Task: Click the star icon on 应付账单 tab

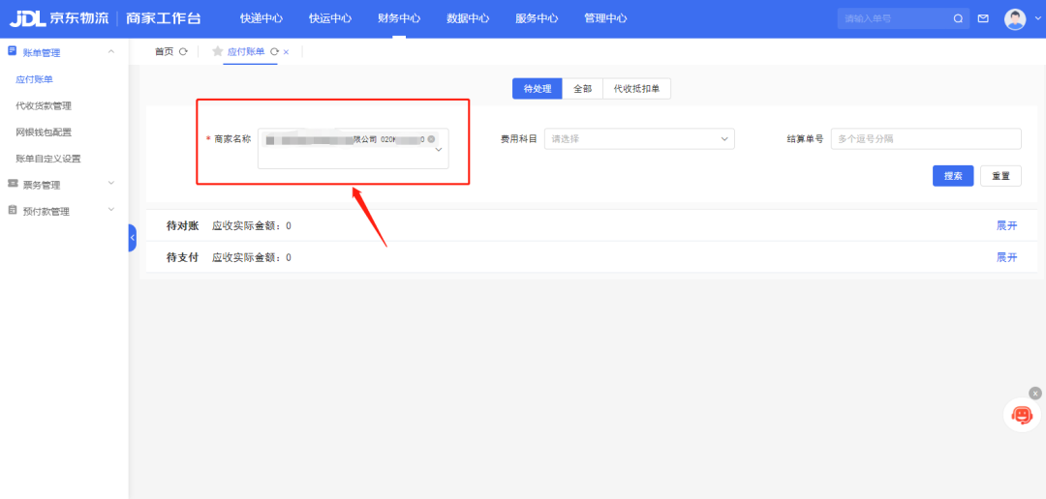Action: tap(217, 51)
